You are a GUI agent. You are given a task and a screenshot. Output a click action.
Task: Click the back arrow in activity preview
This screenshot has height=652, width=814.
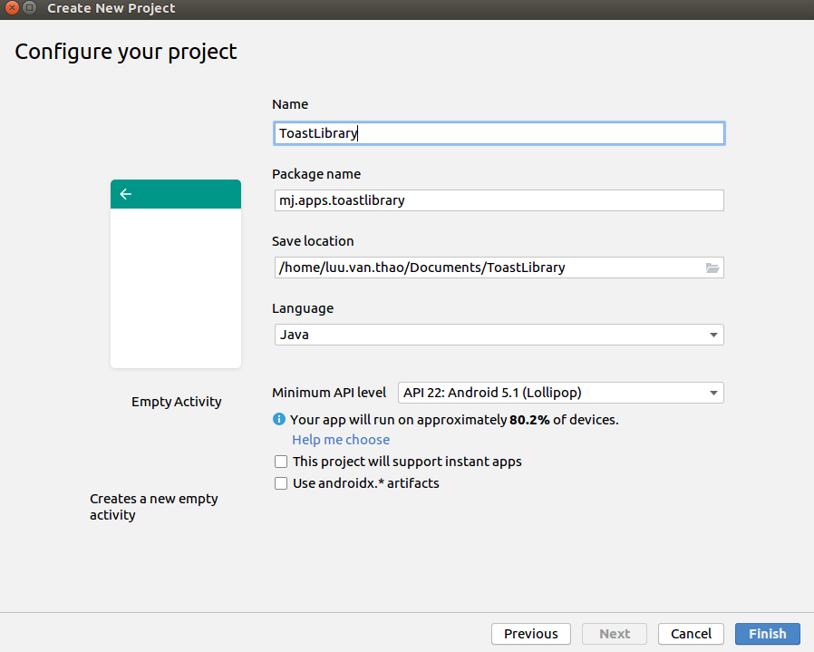[x=126, y=194]
